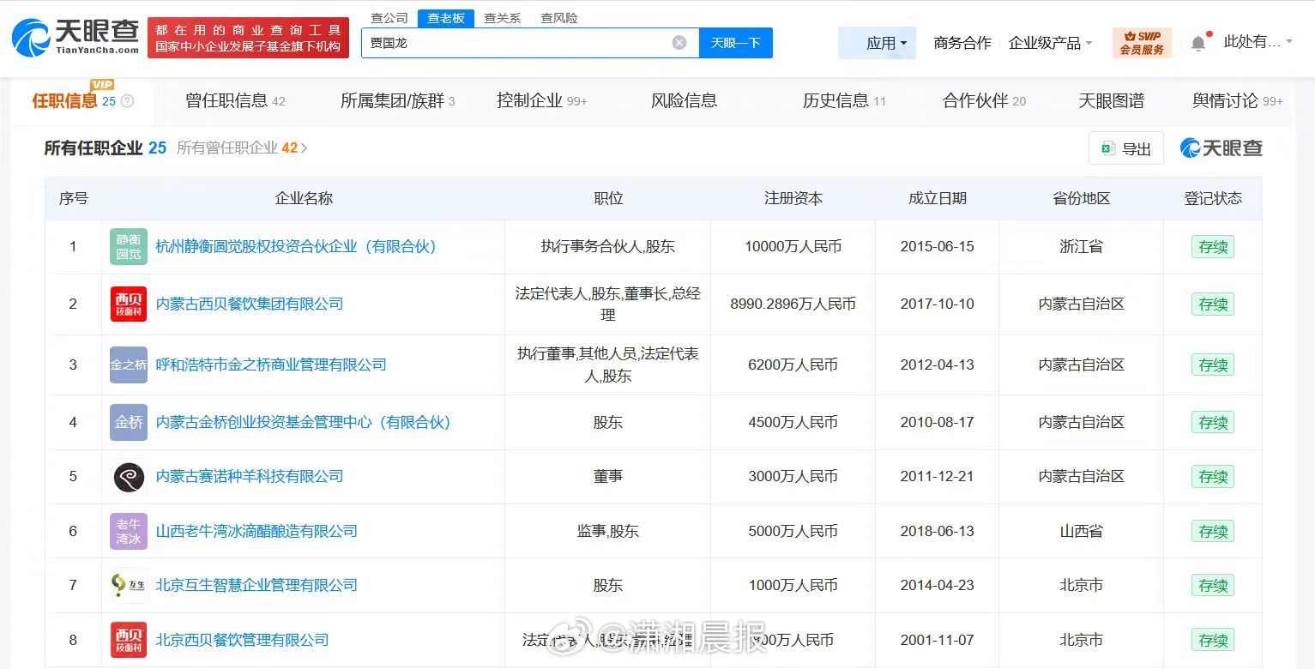Click the 注册资本 column header
Image resolution: width=1315 pixels, height=669 pixels.
pos(793,198)
